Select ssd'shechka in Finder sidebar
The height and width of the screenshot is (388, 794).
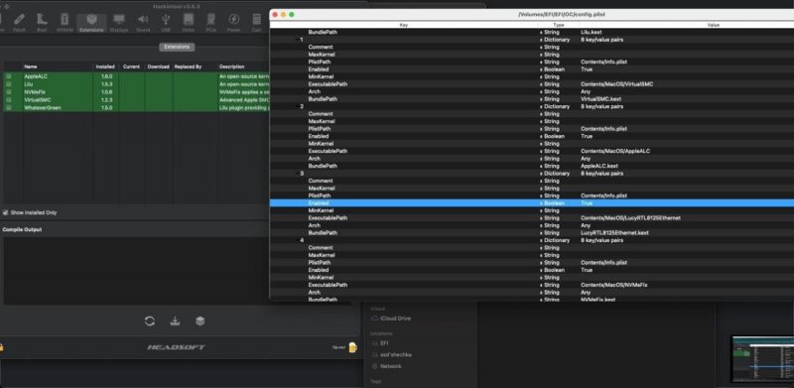click(391, 354)
